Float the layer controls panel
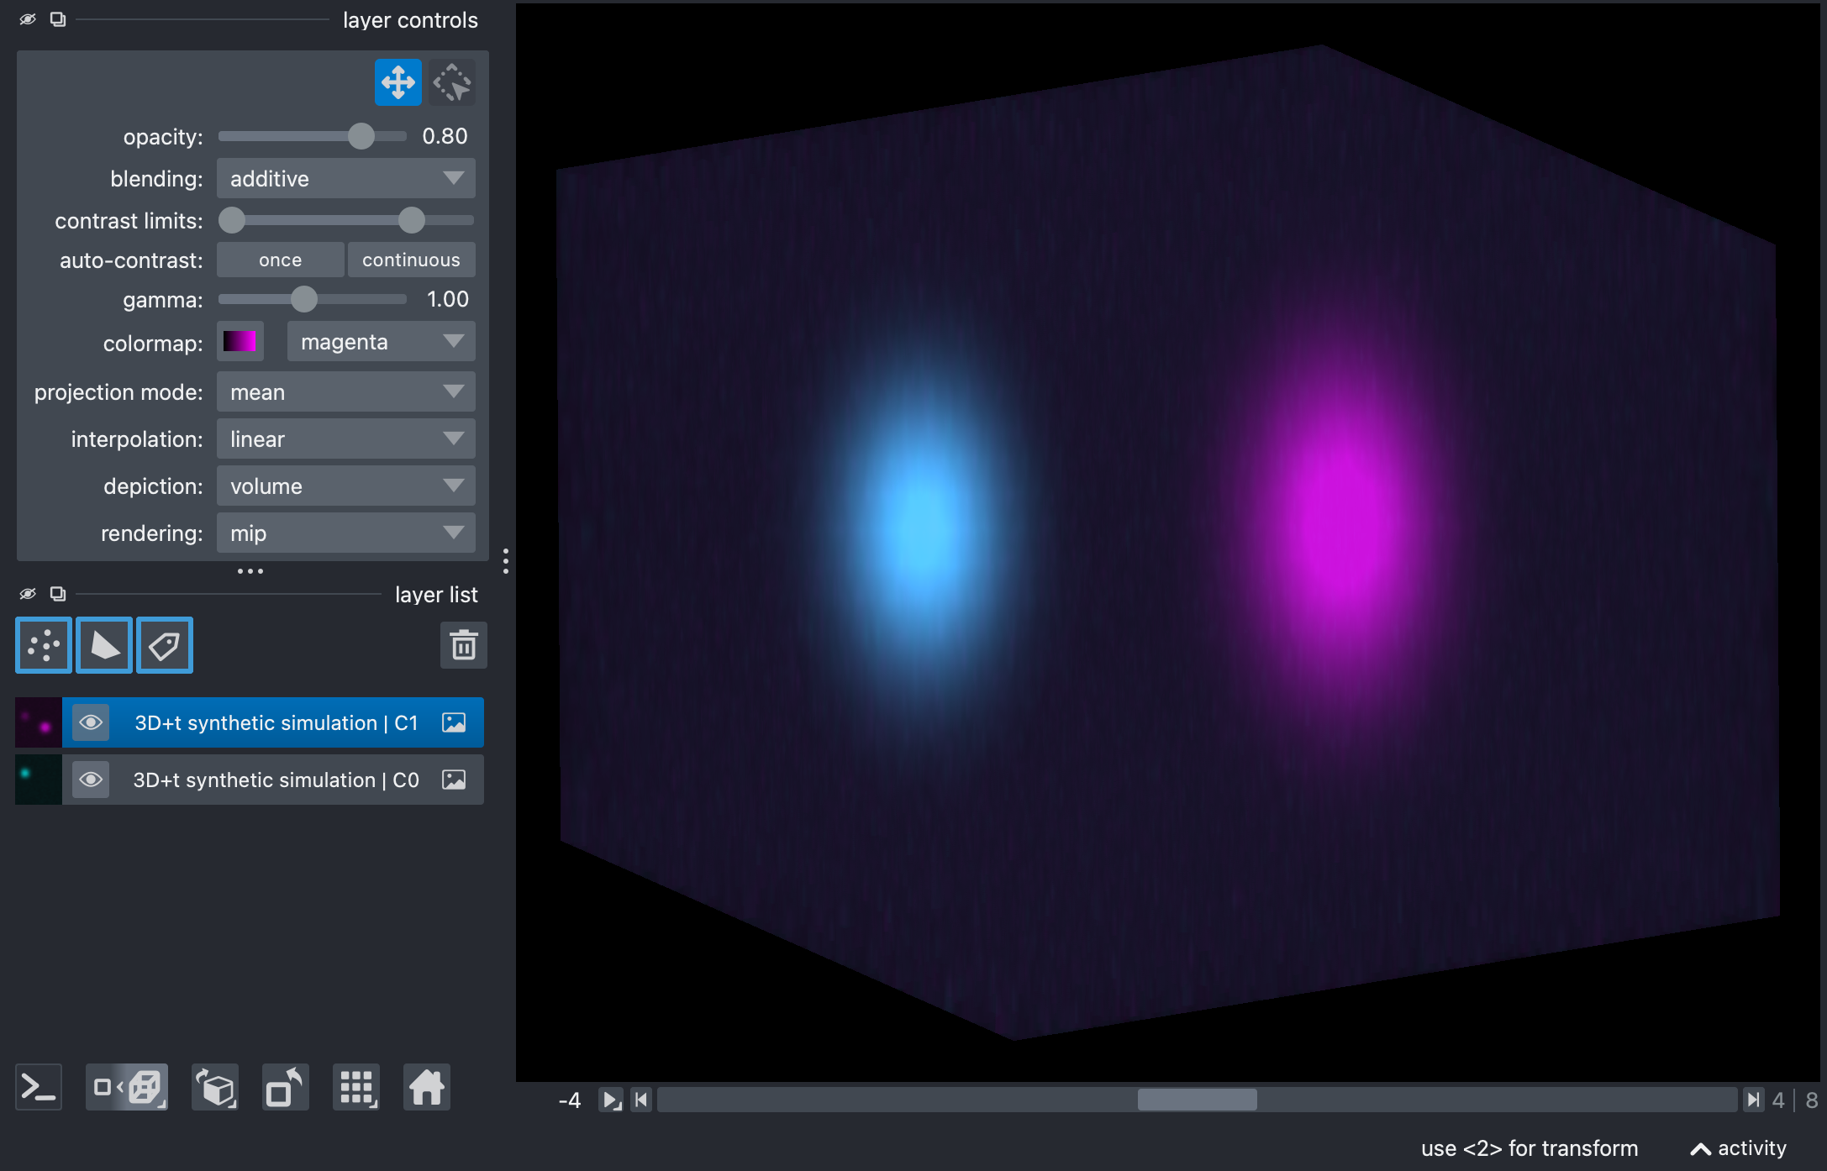Image resolution: width=1827 pixels, height=1171 pixels. click(x=58, y=19)
